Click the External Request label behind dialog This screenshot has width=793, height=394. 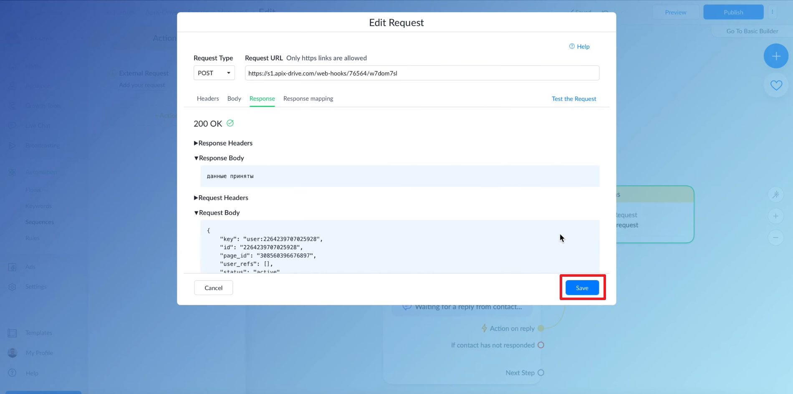(x=144, y=73)
